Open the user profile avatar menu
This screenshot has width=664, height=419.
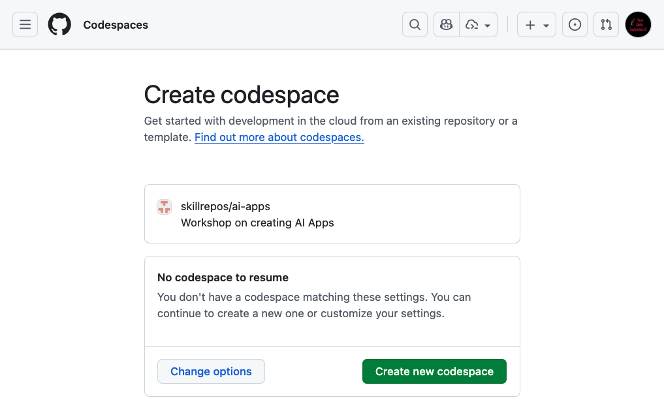tap(638, 25)
